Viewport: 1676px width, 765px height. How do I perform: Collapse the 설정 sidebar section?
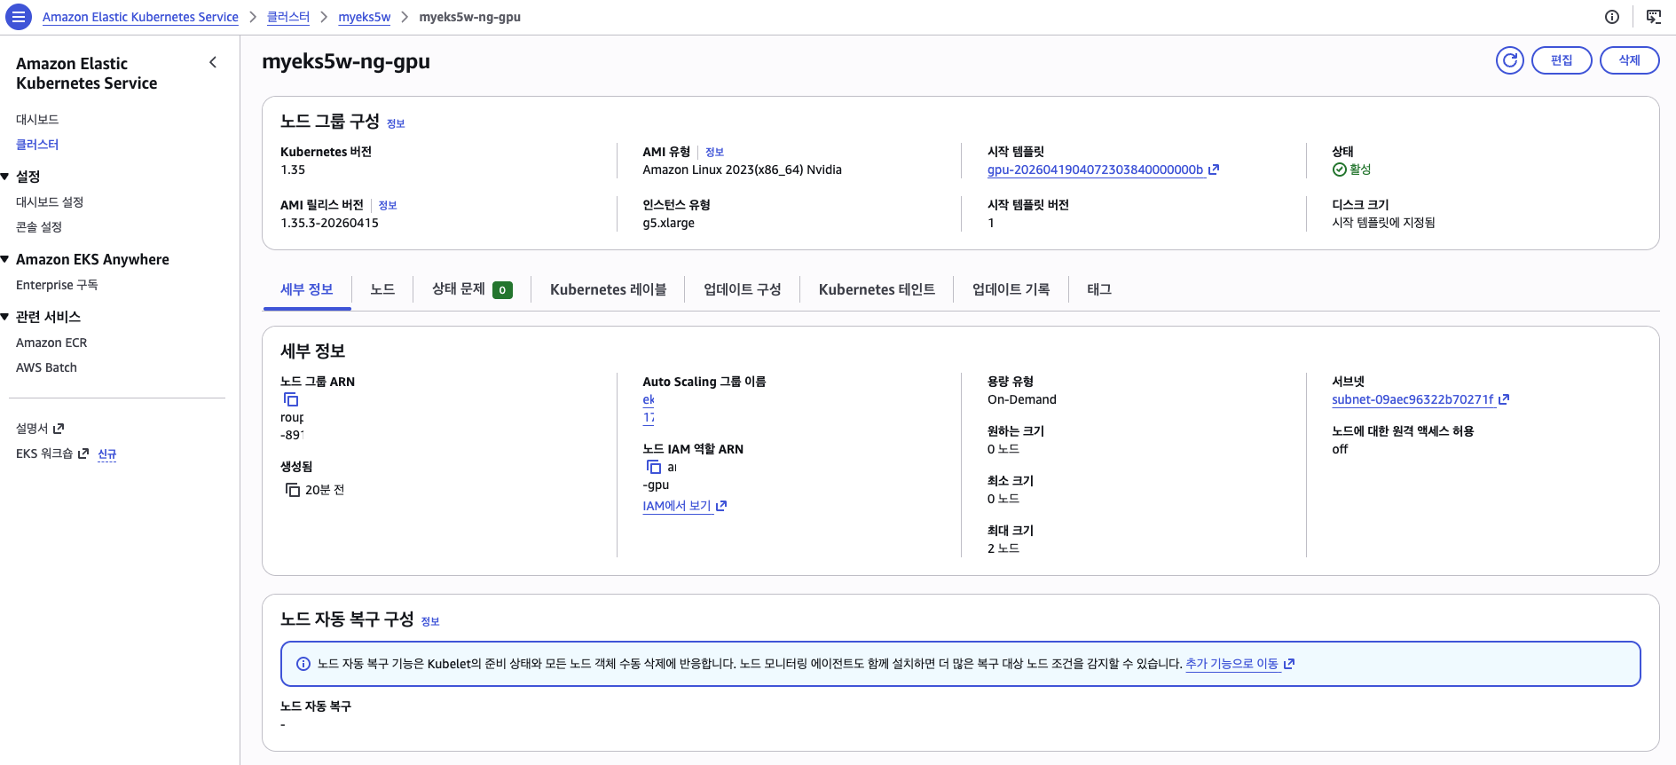pos(5,177)
